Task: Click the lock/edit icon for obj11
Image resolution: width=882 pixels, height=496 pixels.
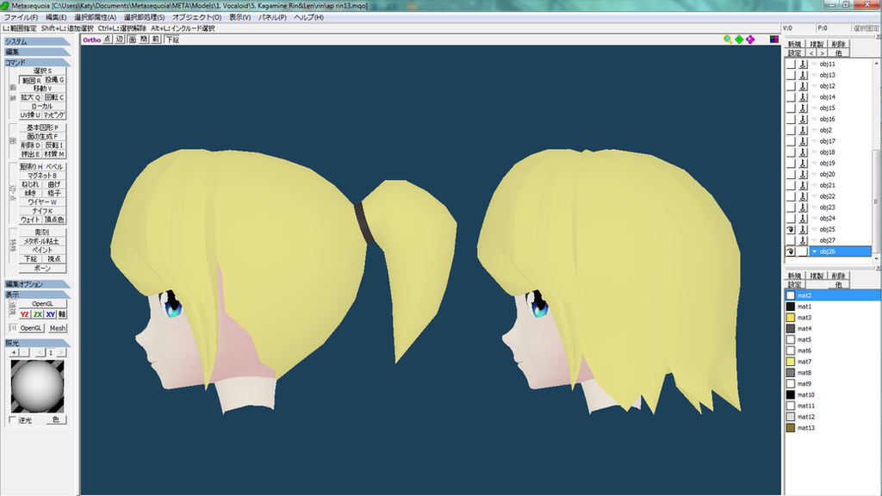Action: tap(803, 64)
